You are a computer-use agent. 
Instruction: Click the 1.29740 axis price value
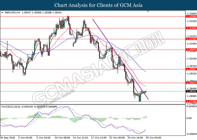point(192,66)
